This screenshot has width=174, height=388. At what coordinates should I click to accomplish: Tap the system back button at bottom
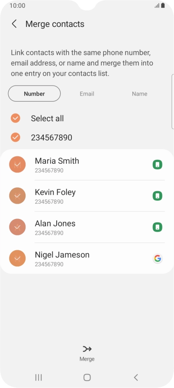(x=135, y=378)
